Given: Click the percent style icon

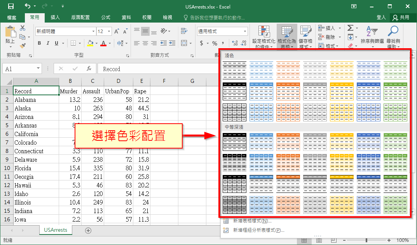Looking at the screenshot, I should coord(215,43).
